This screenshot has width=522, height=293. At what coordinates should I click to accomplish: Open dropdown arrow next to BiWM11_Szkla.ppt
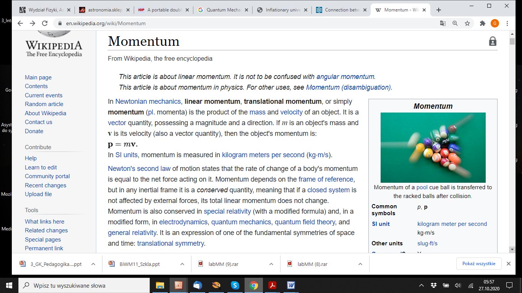pos(182,264)
